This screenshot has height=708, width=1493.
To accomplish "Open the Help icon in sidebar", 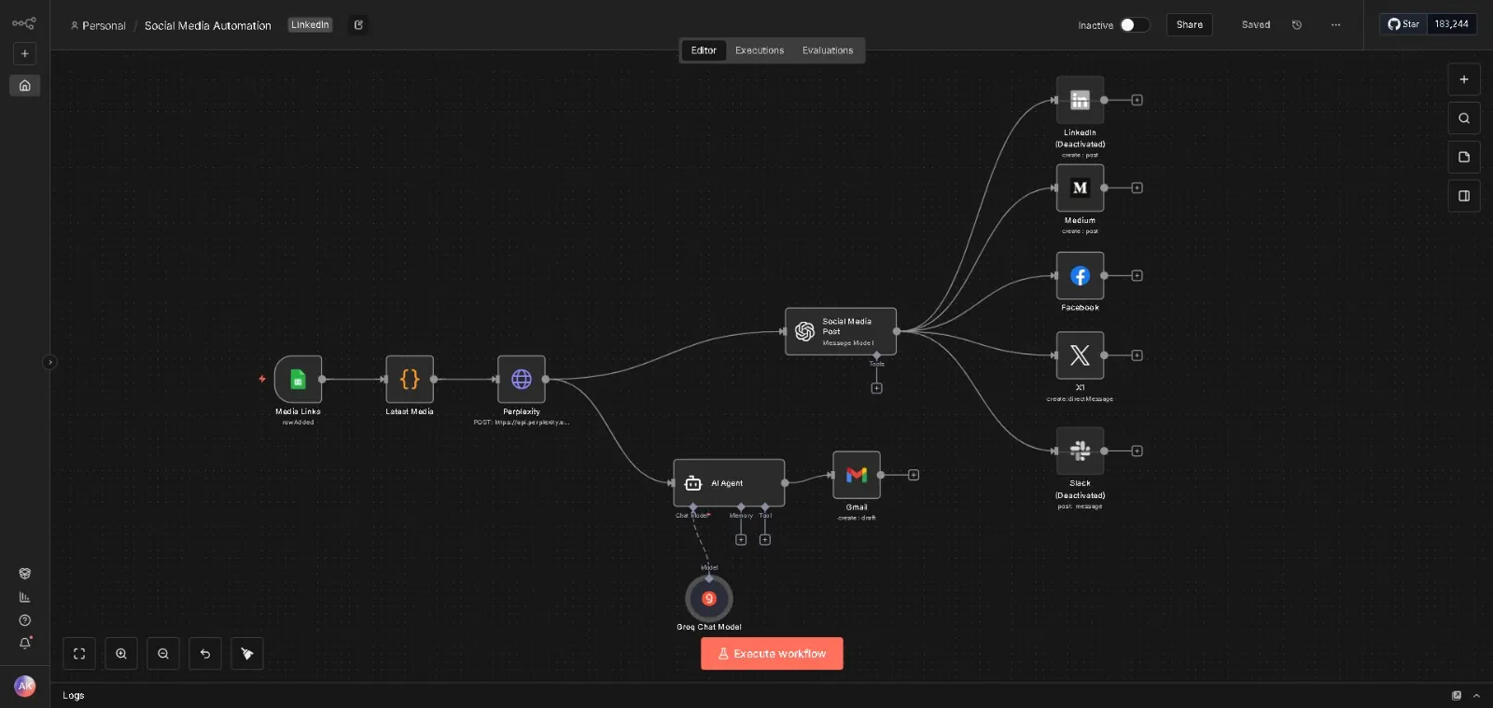I will tap(25, 620).
